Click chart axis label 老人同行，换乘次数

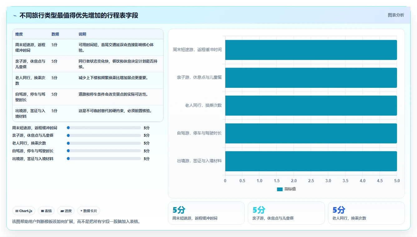point(203,105)
